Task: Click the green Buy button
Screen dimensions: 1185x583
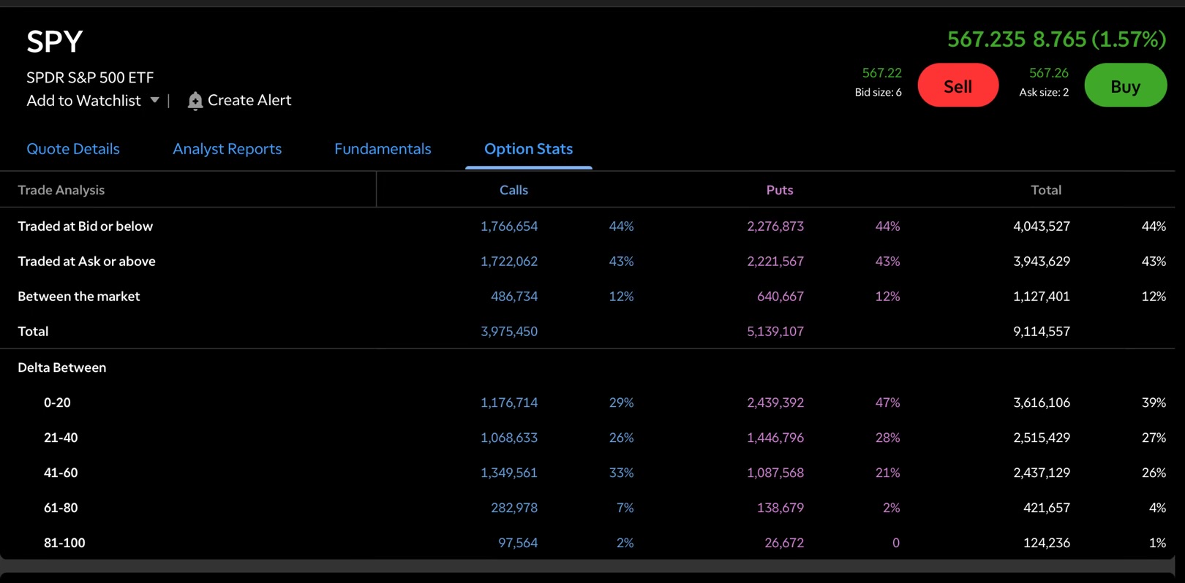Action: coord(1125,85)
